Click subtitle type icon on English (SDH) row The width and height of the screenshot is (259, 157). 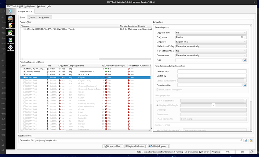pos(48,80)
